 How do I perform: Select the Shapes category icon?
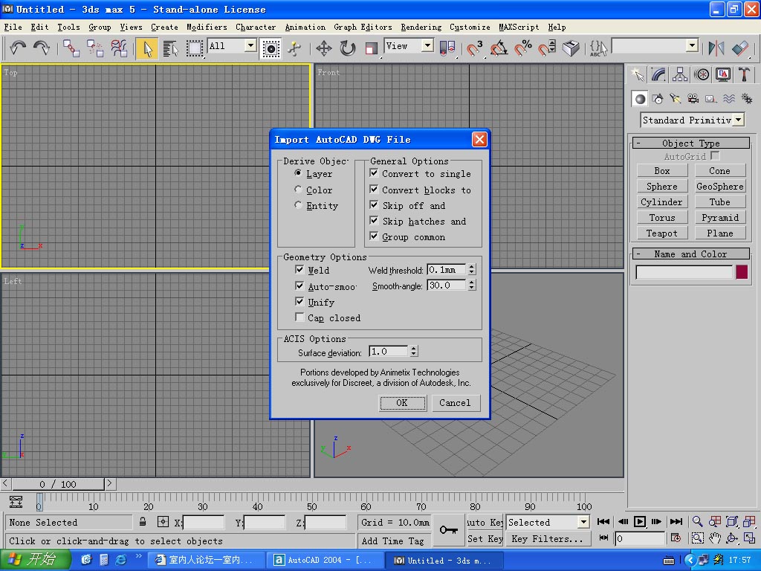pos(658,99)
